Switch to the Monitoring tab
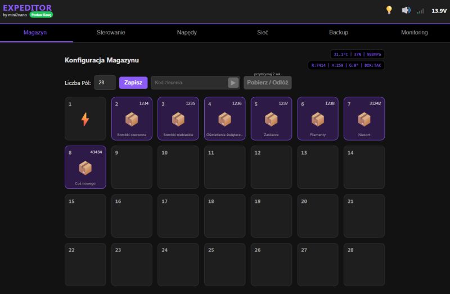The height and width of the screenshot is (294, 450). tap(415, 33)
